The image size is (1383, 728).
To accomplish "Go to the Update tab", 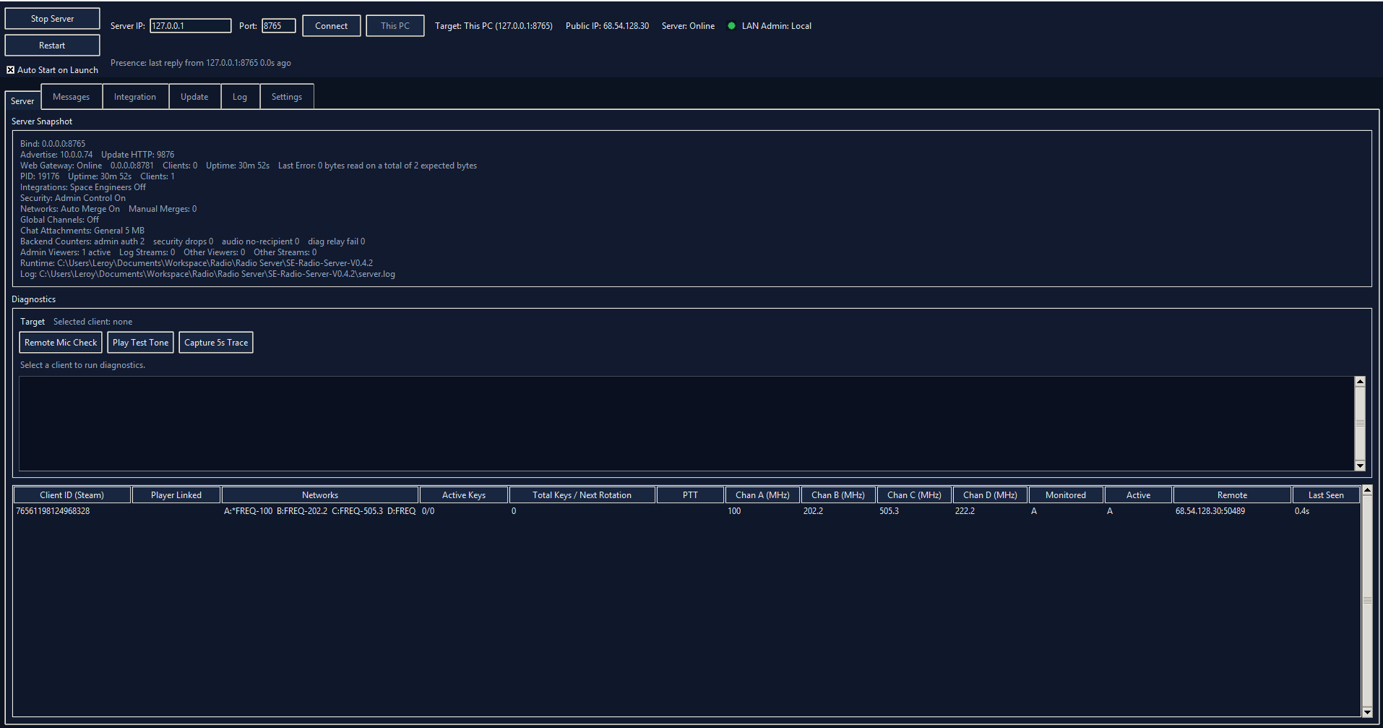I will (194, 97).
